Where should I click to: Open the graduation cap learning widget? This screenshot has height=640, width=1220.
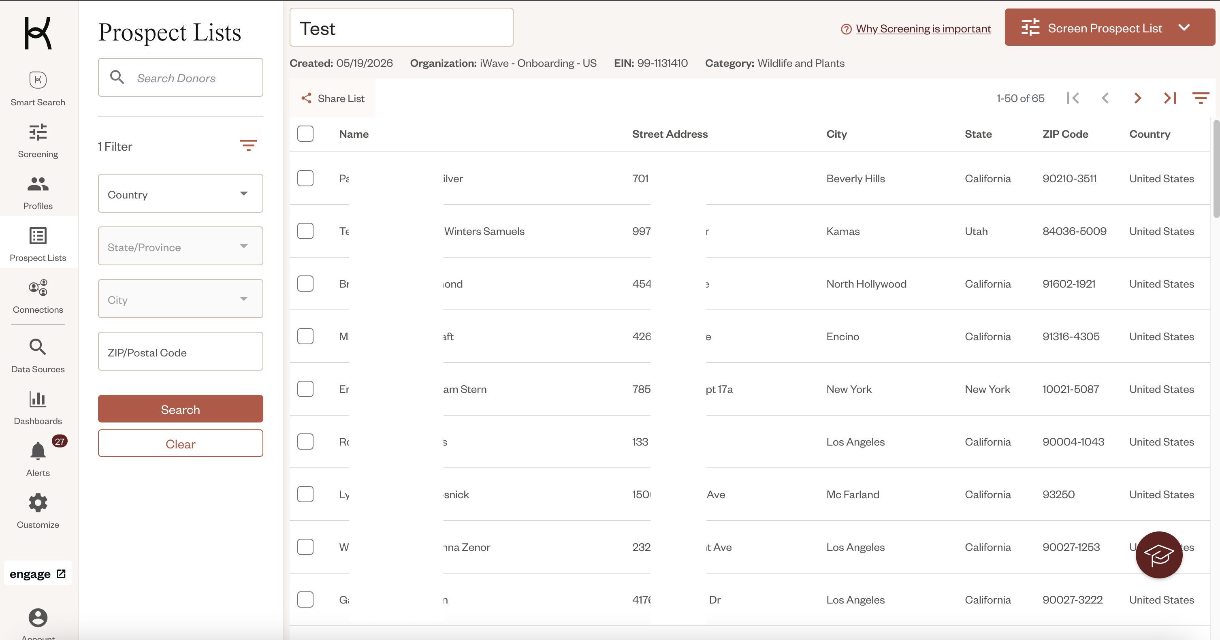click(x=1159, y=555)
